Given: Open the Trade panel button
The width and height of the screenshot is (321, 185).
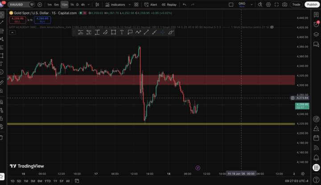Looking at the screenshot, I should 296,4.
